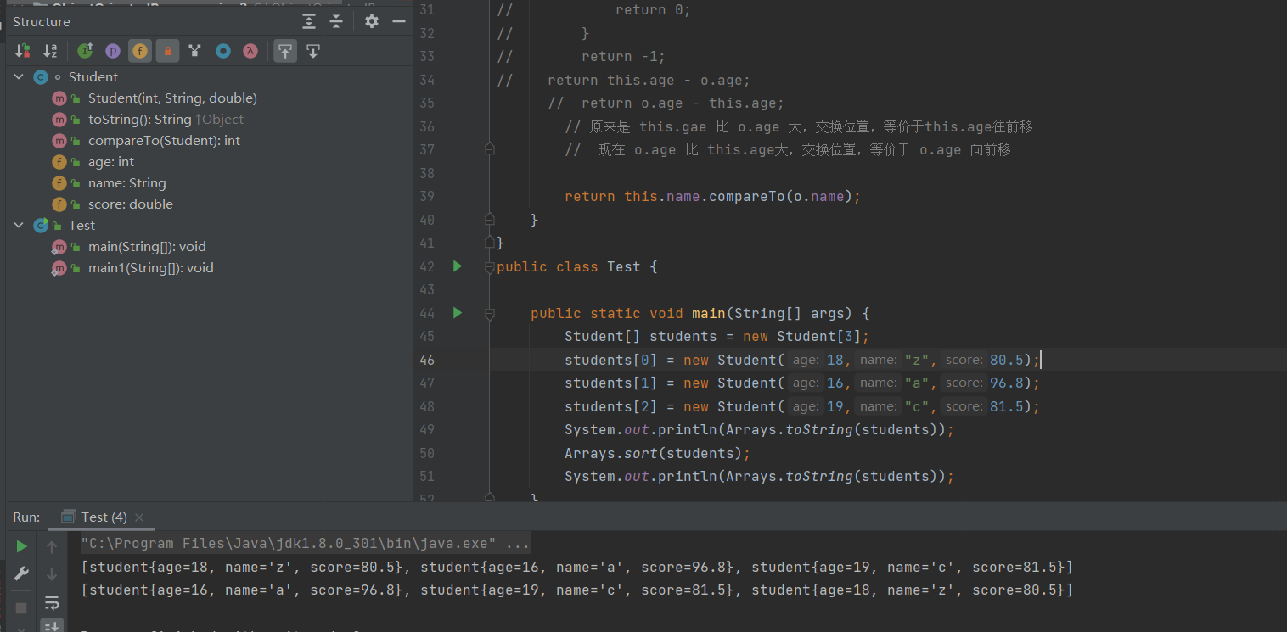Run main method from gutter arrow
This screenshot has height=632, width=1287.
458,313
